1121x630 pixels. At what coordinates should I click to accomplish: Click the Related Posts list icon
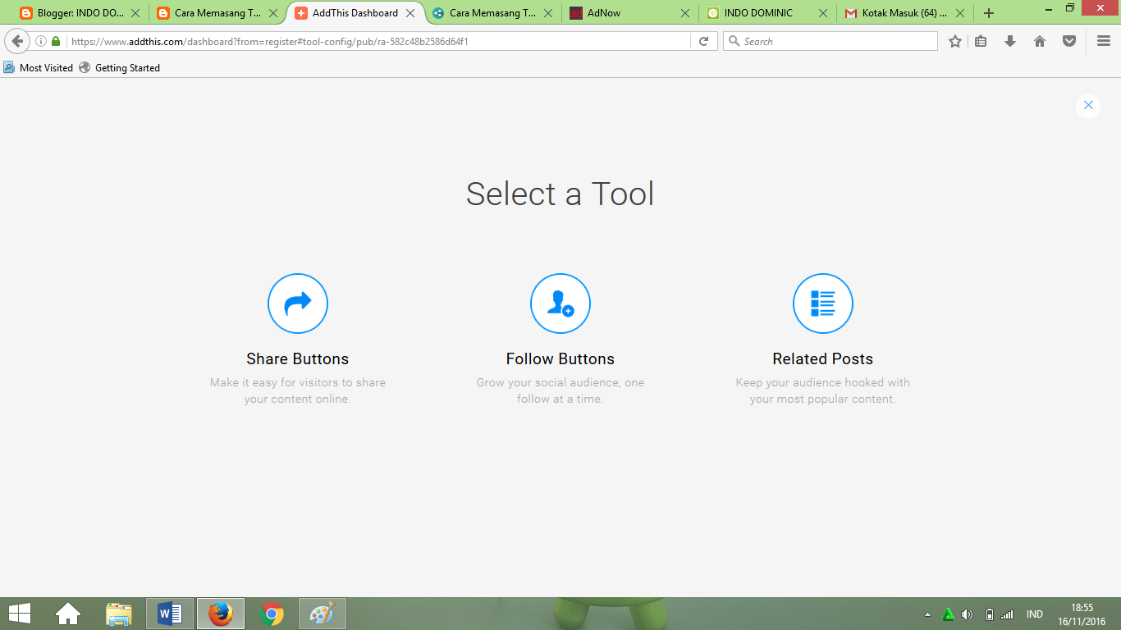tap(823, 304)
